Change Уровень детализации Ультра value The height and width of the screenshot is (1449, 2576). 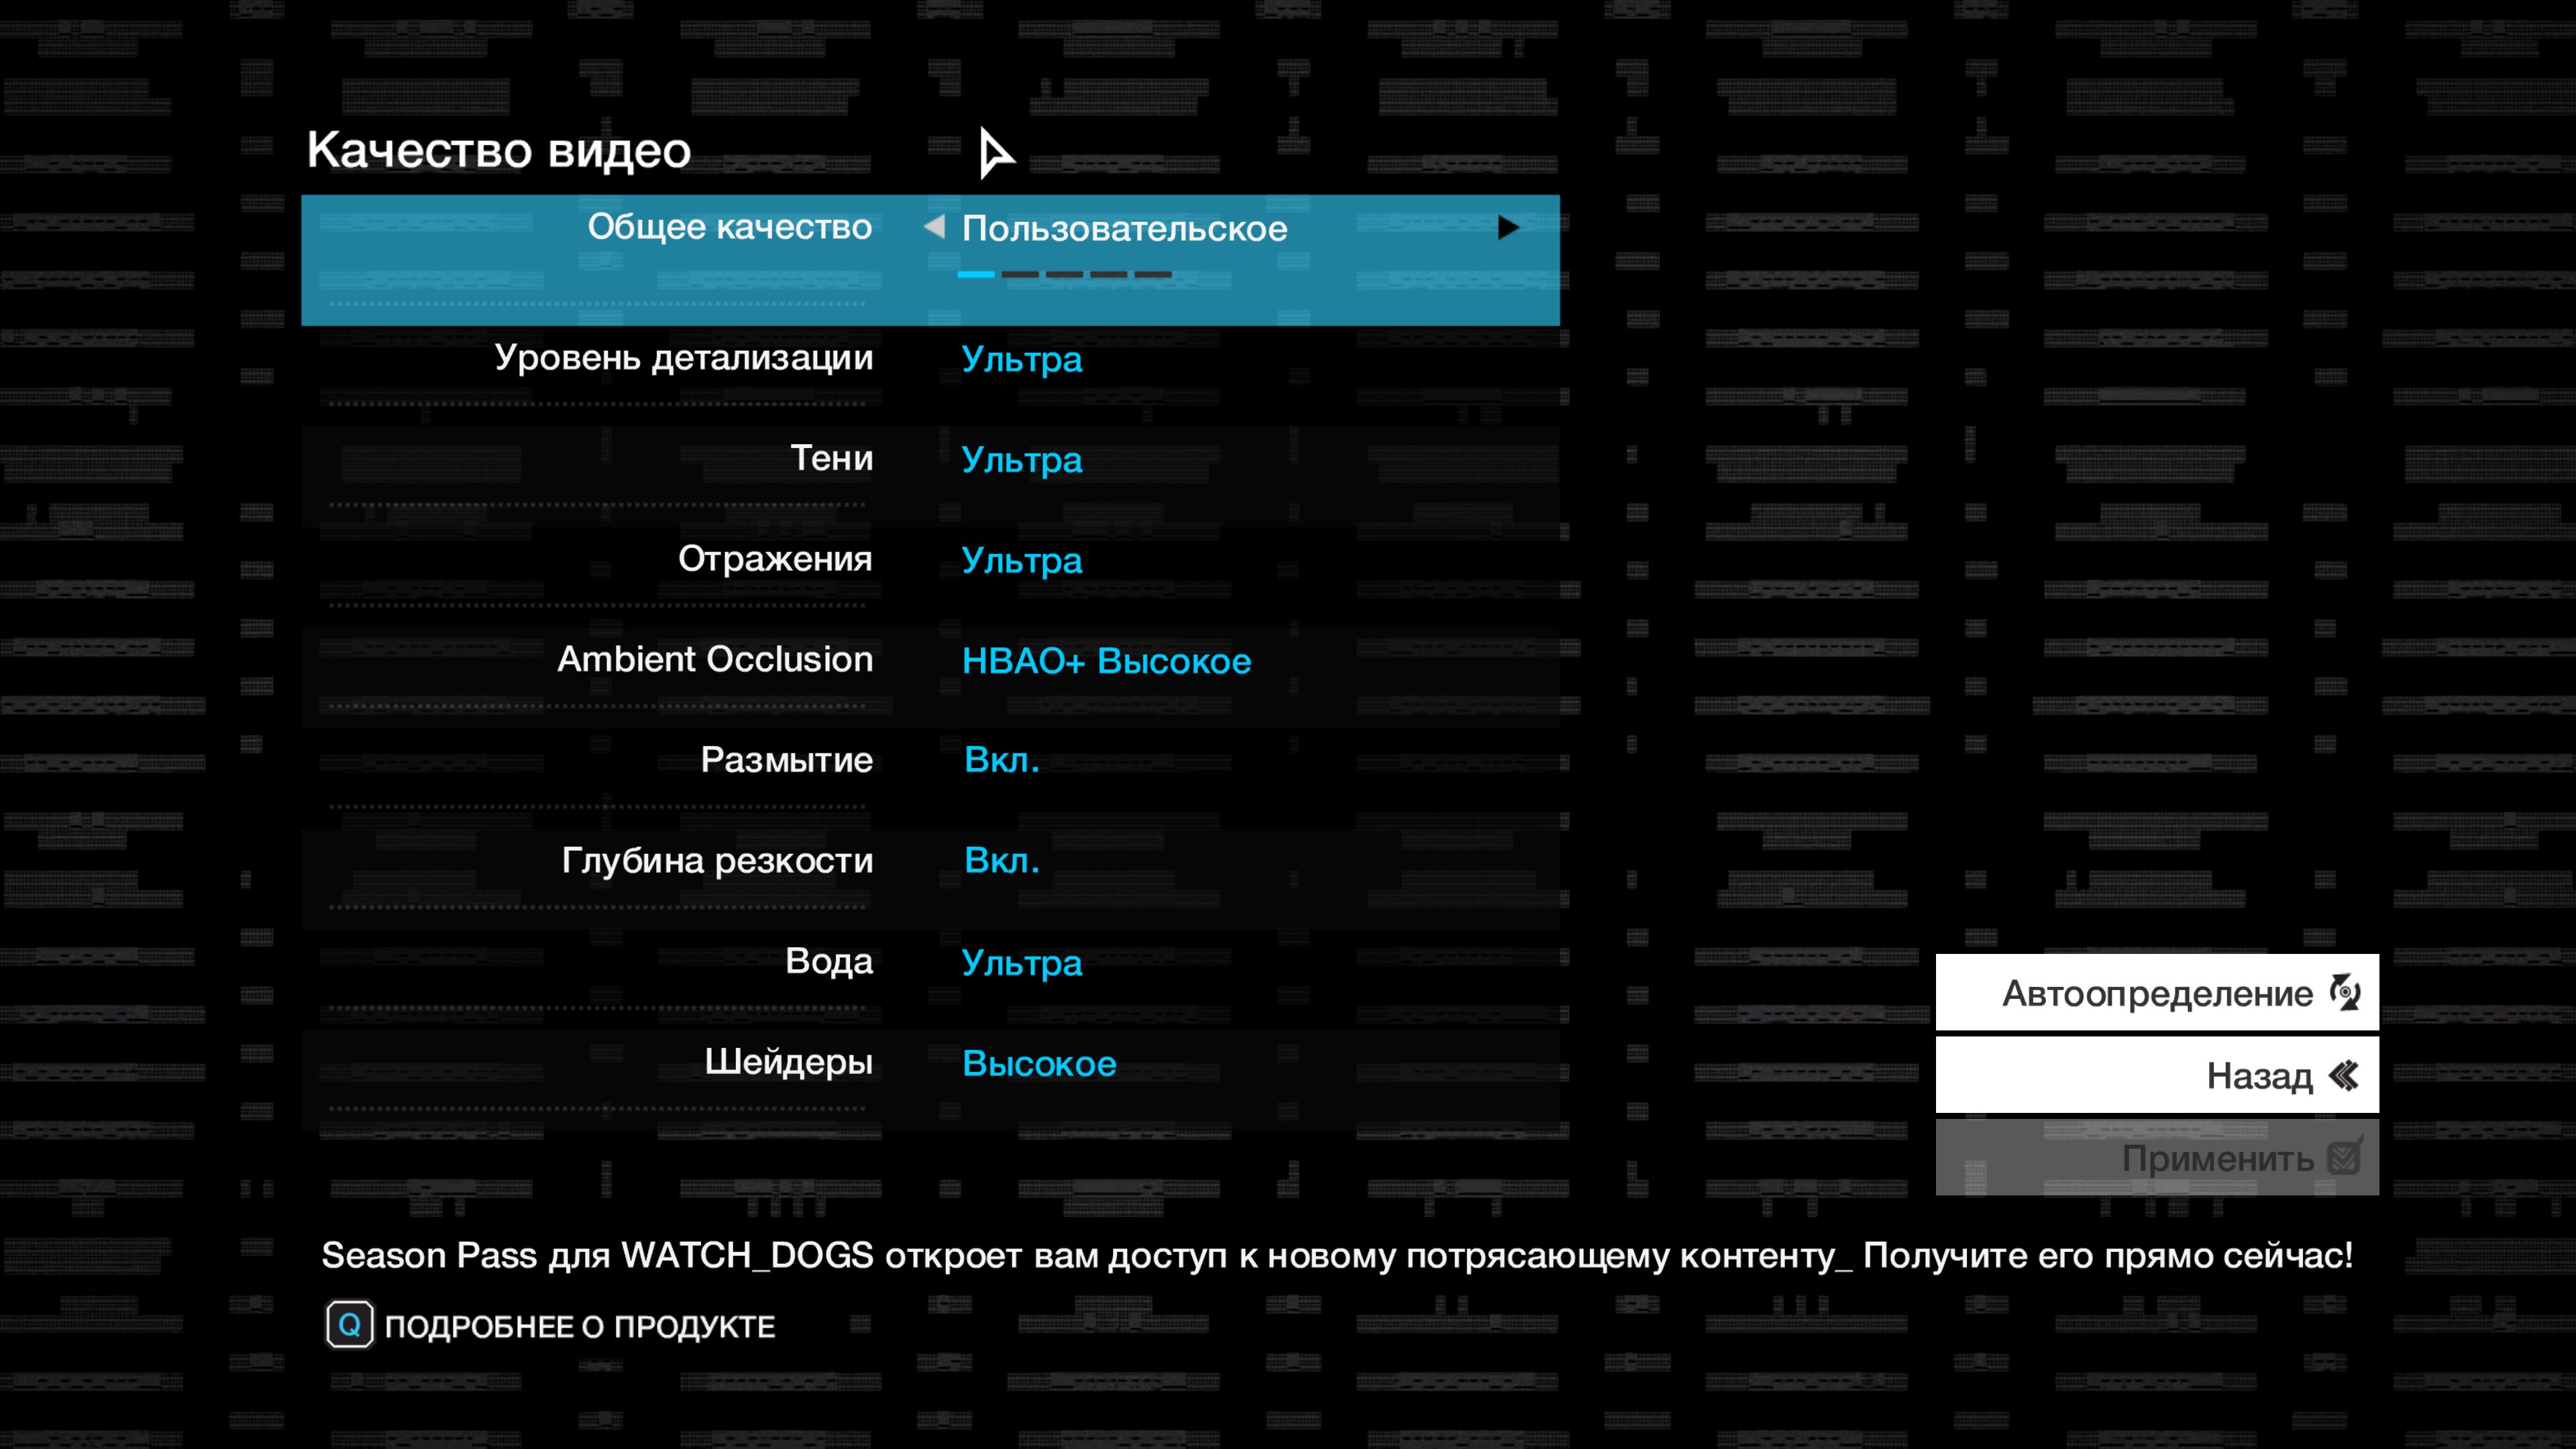pyautogui.click(x=1021, y=359)
